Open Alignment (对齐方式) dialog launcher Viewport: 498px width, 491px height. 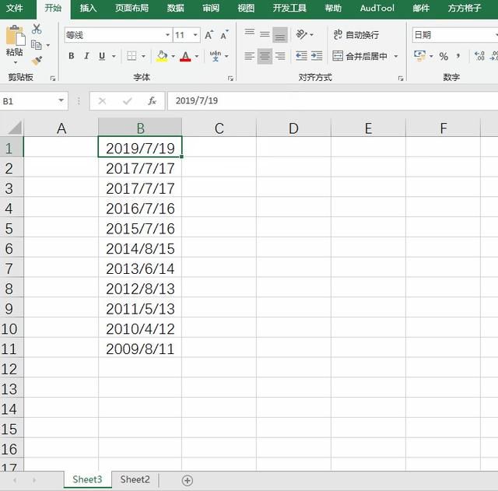coord(401,78)
